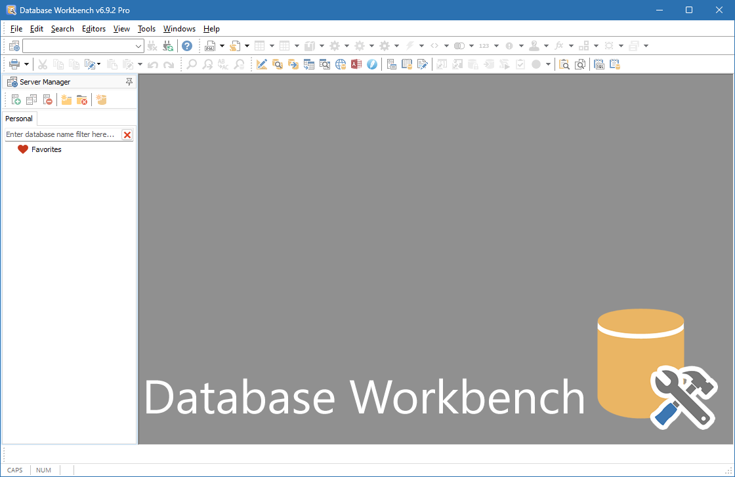Viewport: 735px width, 477px height.
Task: Open the dropdown next to the SQL icon
Action: [222, 45]
